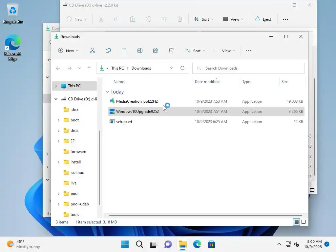Click navigation pane vertical scrollbar
This screenshot has width=336, height=252.
pos(100,168)
